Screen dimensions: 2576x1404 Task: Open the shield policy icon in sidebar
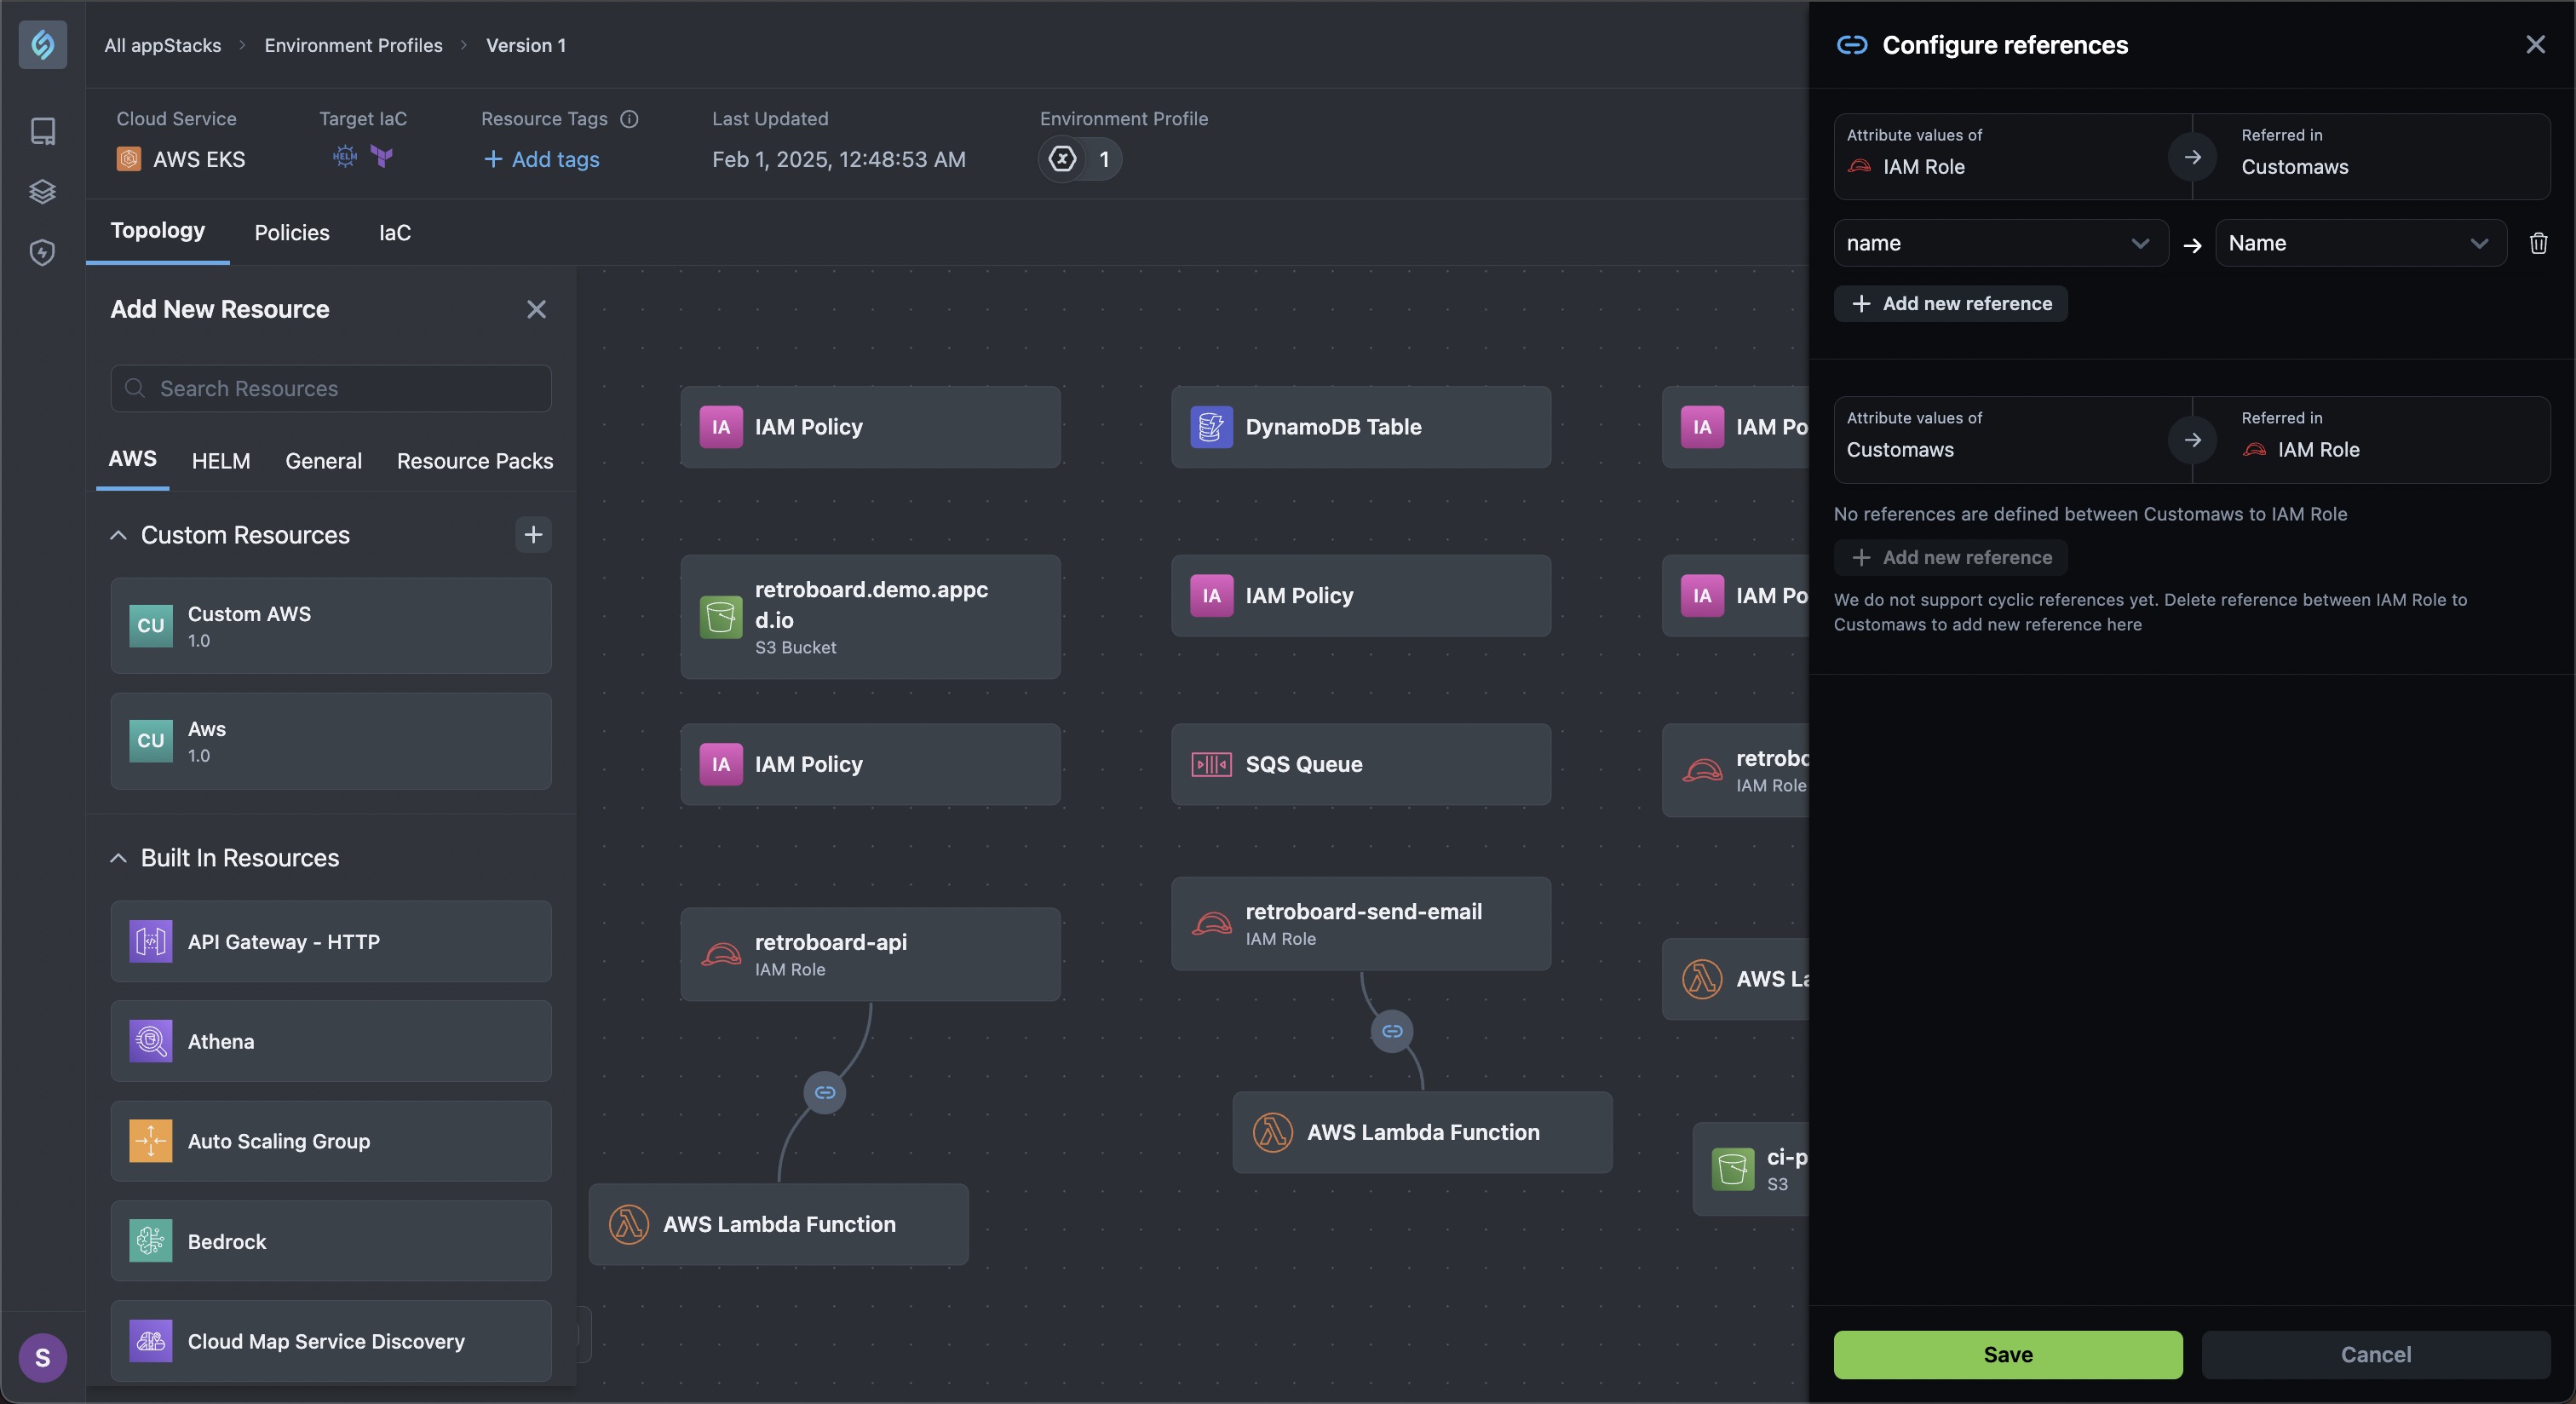click(42, 252)
